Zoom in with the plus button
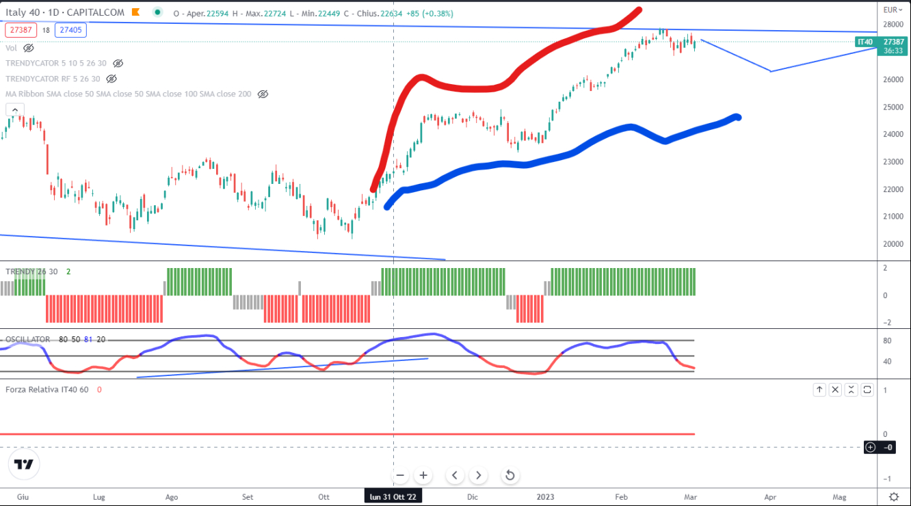Image resolution: width=911 pixels, height=506 pixels. [x=423, y=475]
